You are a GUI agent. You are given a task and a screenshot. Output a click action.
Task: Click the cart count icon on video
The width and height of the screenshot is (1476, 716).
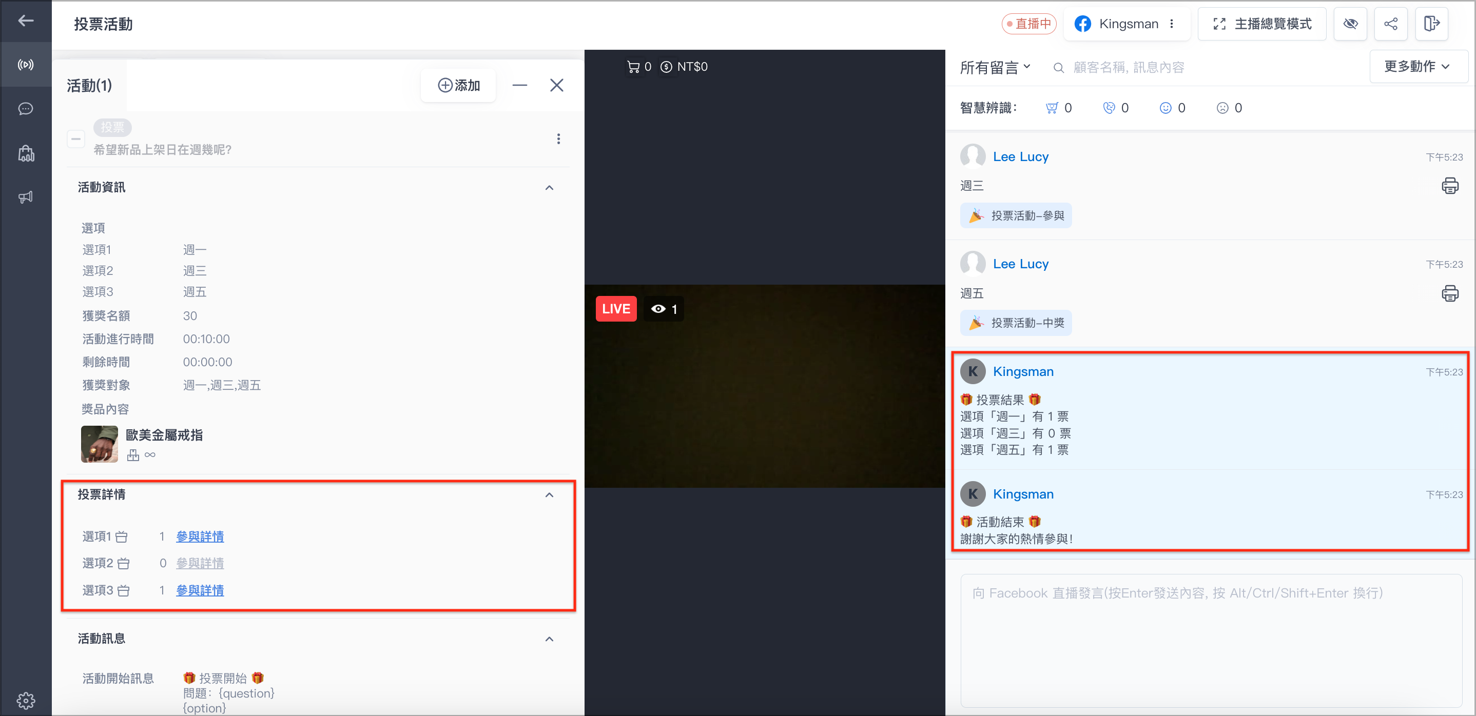coord(633,67)
